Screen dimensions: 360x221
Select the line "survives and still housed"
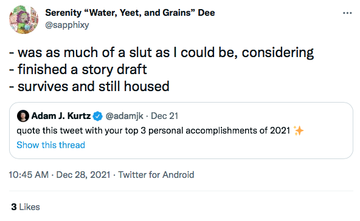point(89,86)
